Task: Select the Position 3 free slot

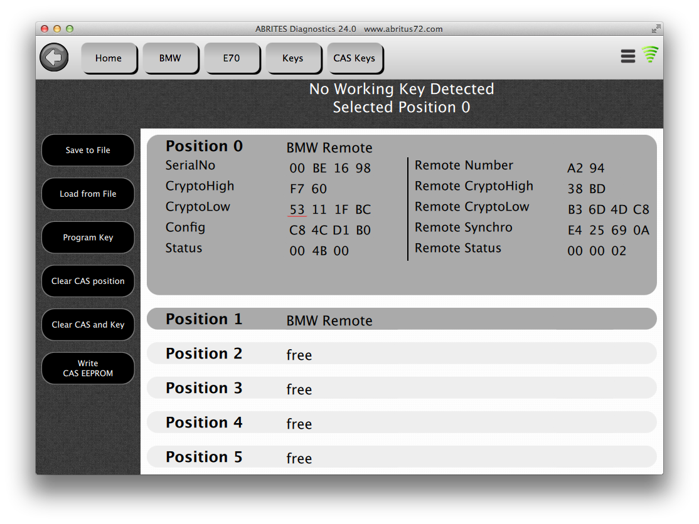Action: coord(402,388)
